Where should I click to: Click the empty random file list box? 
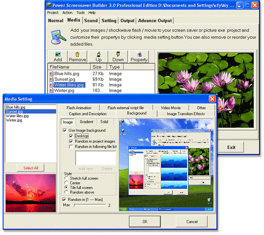pyautogui.click(x=95, y=158)
